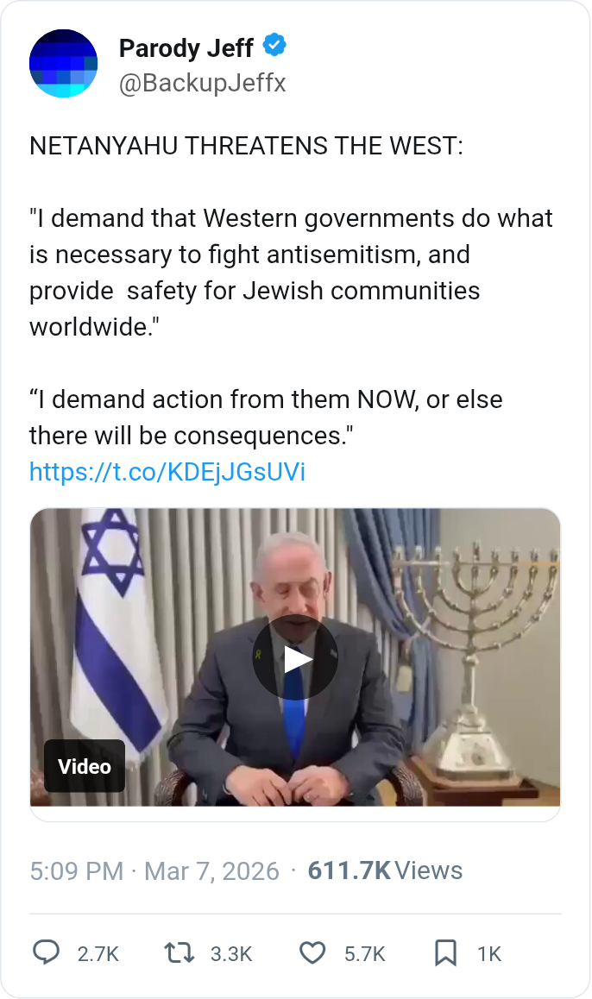Click the 5.7K likes count
The image size is (592, 999).
(x=364, y=954)
